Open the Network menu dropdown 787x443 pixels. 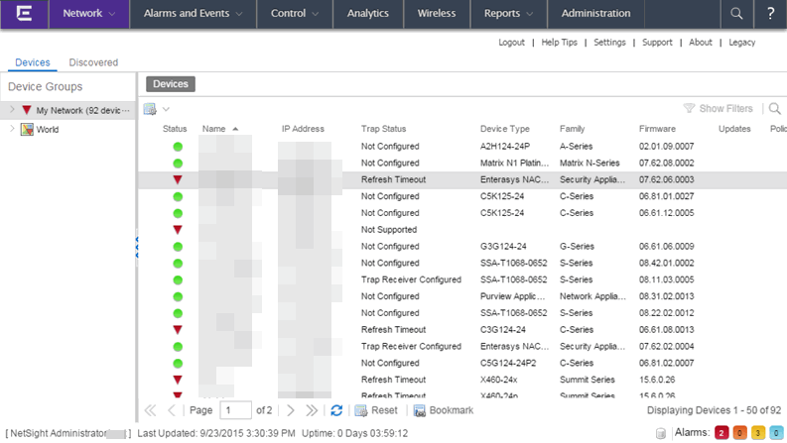[89, 14]
